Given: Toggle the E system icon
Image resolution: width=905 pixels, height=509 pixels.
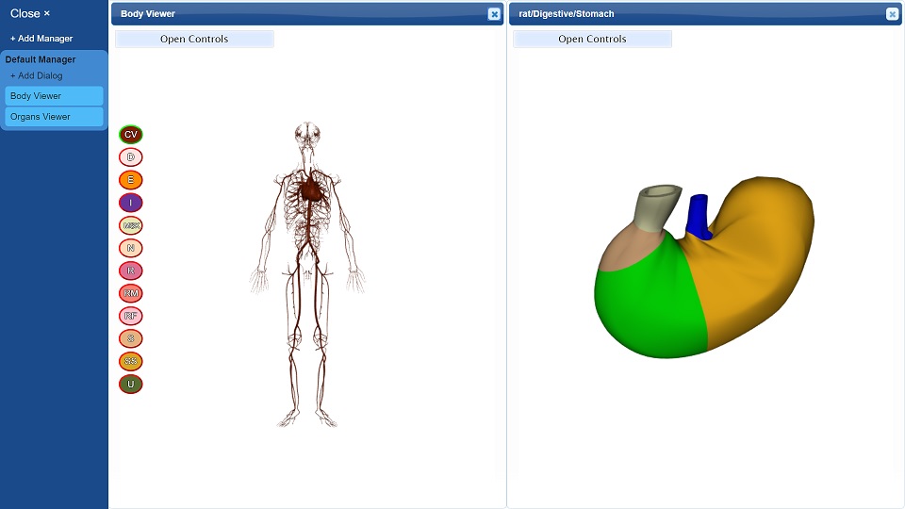Looking at the screenshot, I should coord(130,180).
